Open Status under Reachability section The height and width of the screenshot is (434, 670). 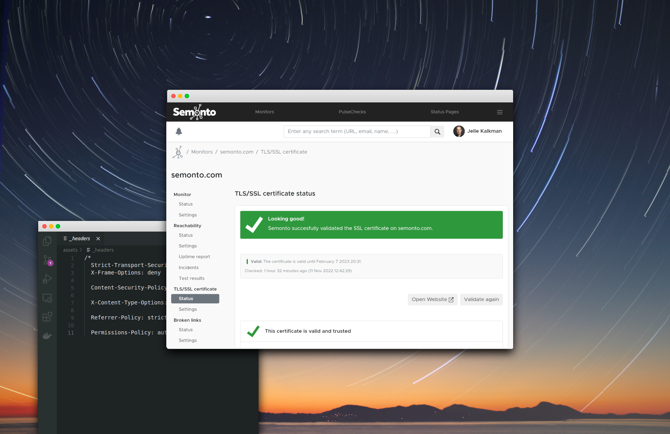[x=186, y=235]
